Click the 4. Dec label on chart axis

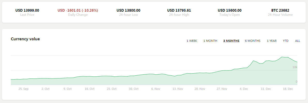(244, 89)
